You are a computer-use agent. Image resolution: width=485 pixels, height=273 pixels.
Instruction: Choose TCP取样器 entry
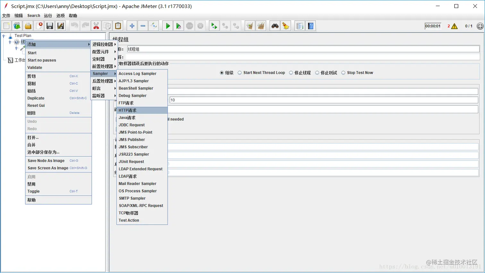click(142, 213)
